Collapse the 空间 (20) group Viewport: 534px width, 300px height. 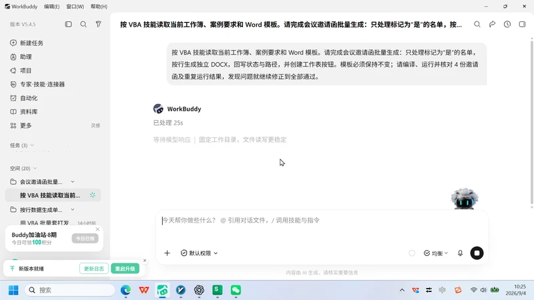pos(23,169)
